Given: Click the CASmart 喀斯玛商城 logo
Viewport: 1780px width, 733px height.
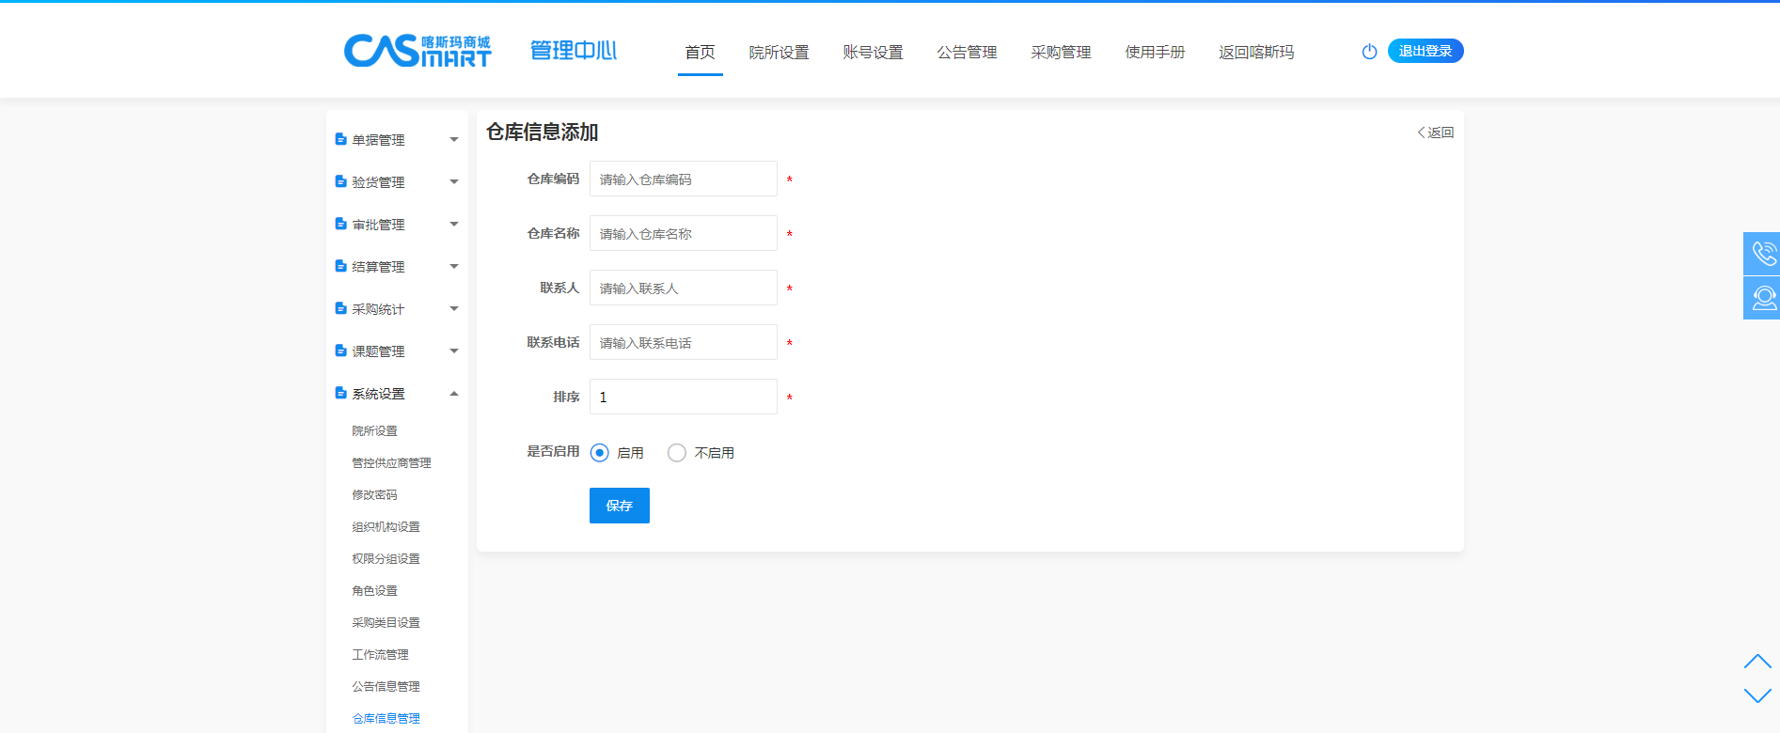Looking at the screenshot, I should [x=417, y=51].
